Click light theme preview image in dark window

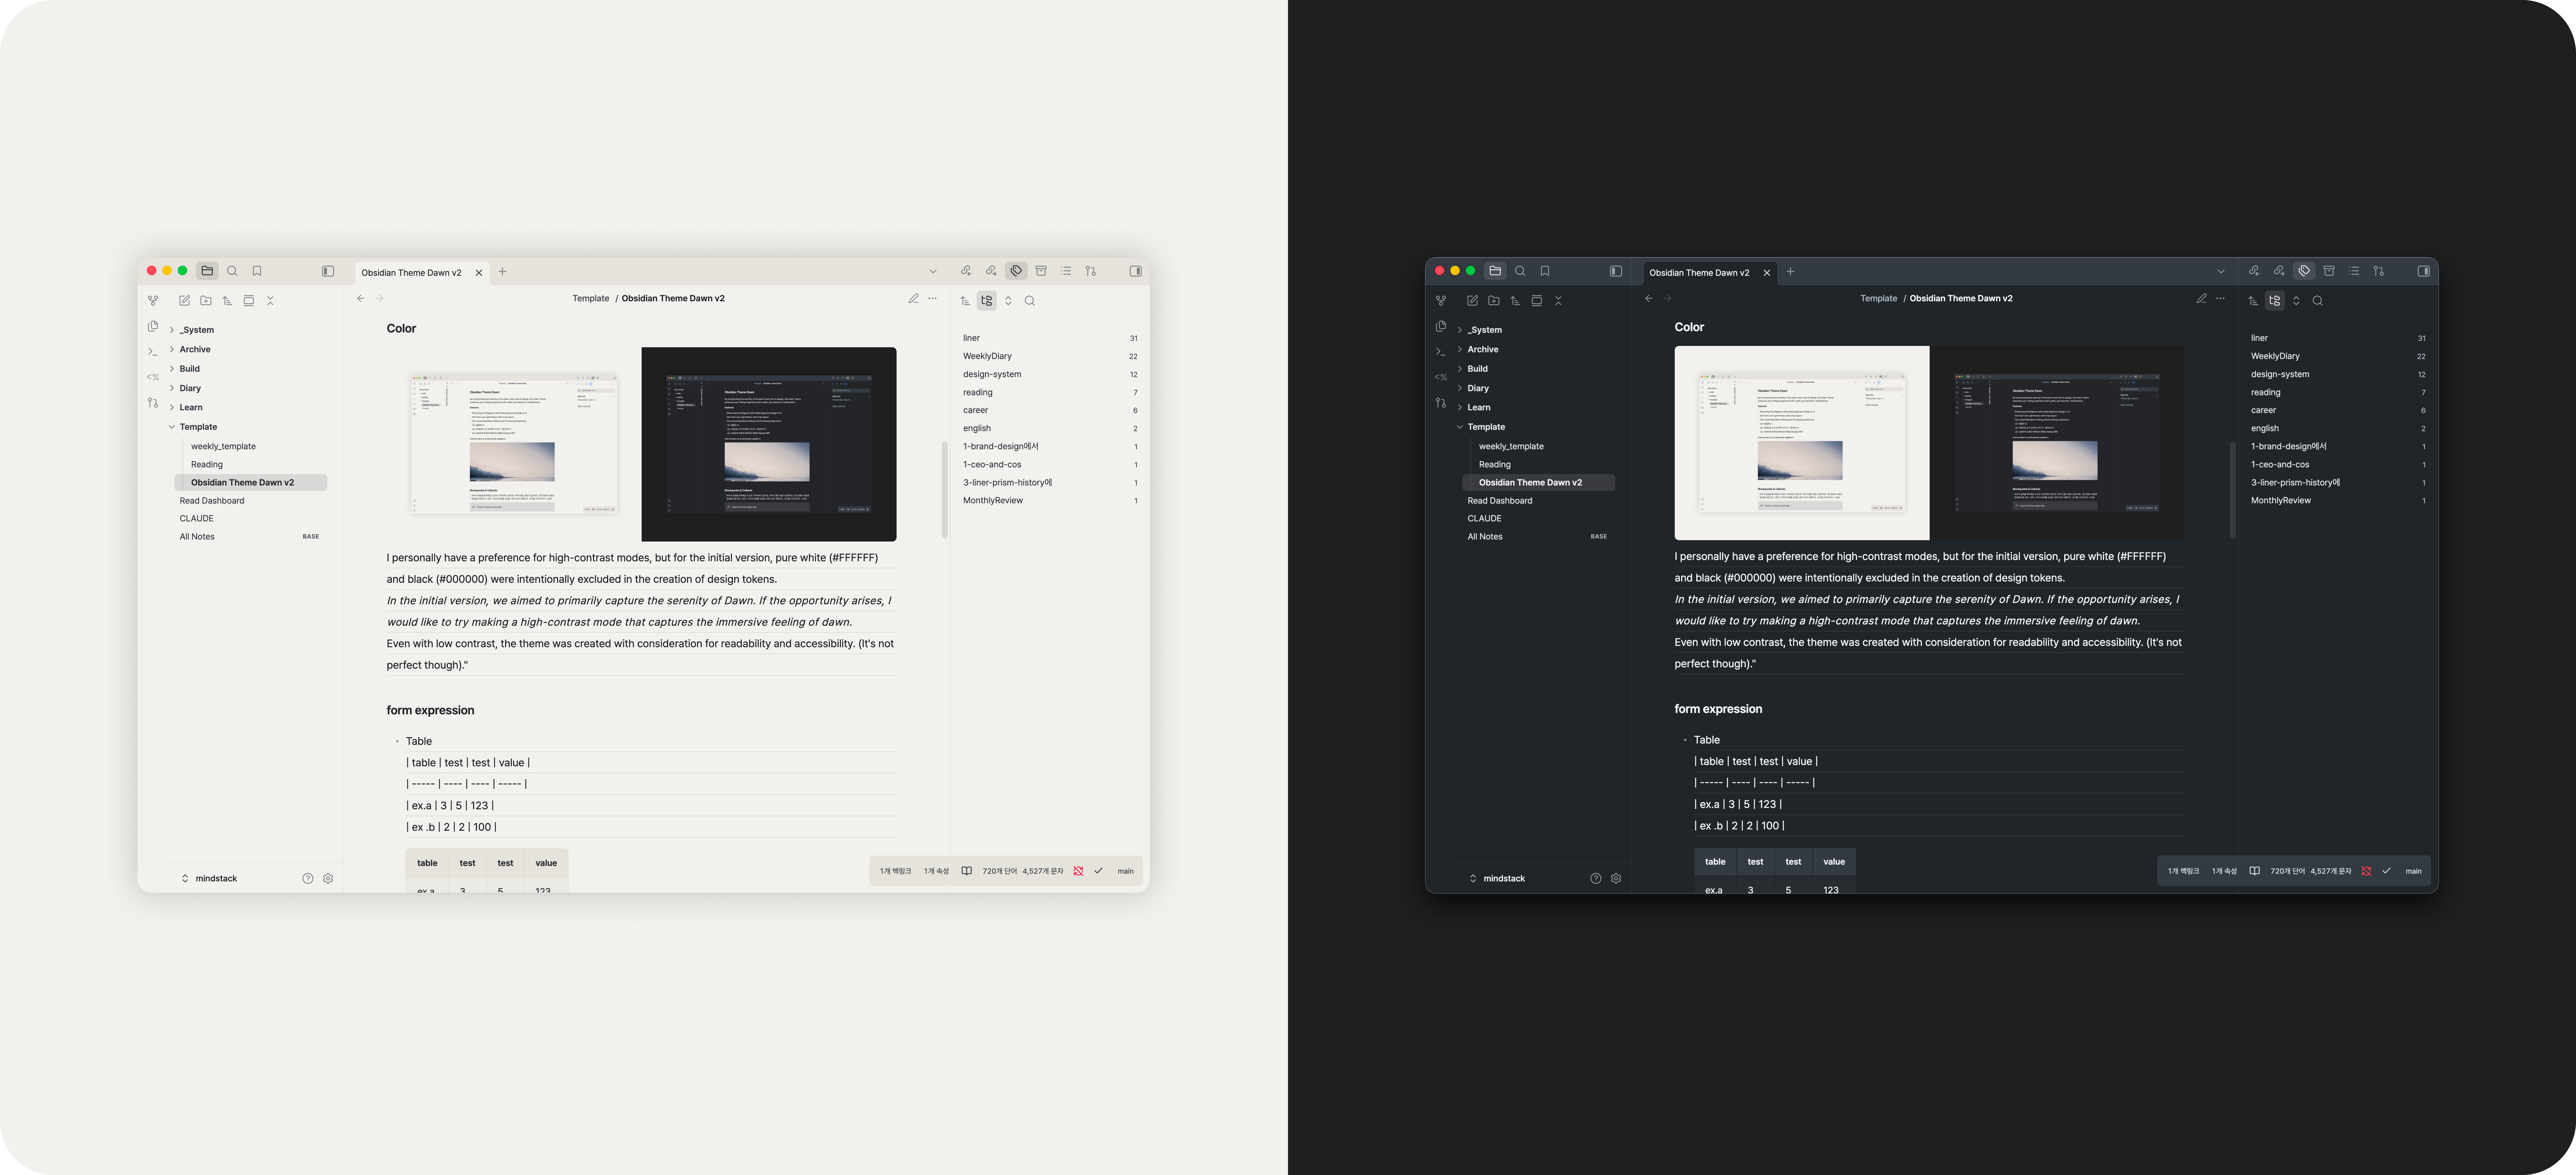[1802, 443]
